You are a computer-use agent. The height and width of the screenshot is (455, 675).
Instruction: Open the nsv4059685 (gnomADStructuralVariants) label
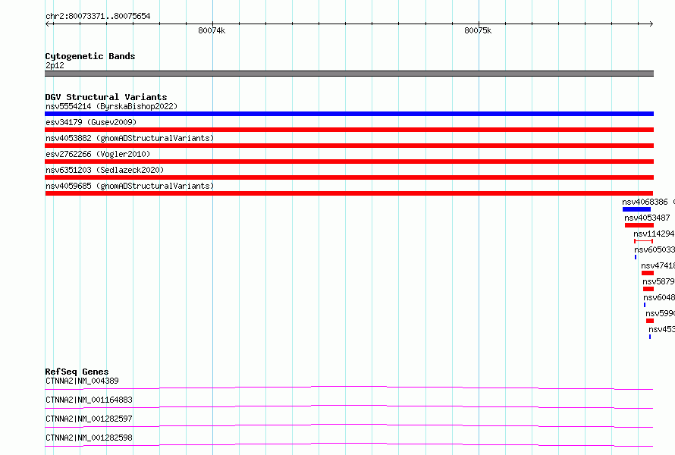coord(130,186)
